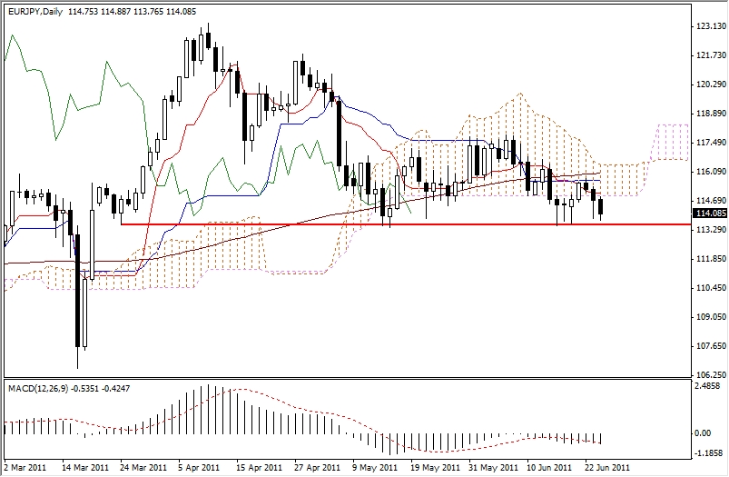Click the price axis label 118.890

tap(711, 114)
